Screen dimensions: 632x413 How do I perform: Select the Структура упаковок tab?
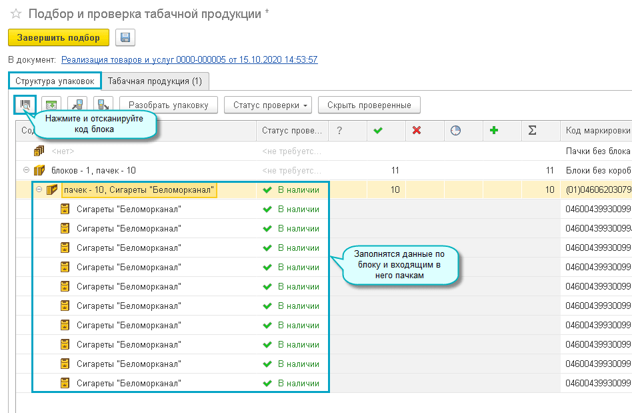click(x=55, y=81)
